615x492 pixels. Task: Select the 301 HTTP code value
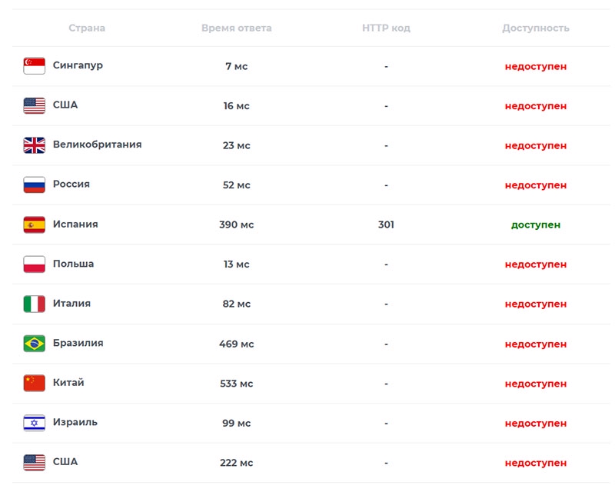click(386, 224)
